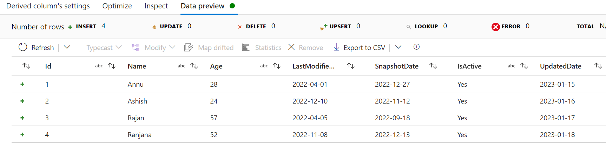Select the row for Ashish
The width and height of the screenshot is (606, 149).
[x=137, y=101]
